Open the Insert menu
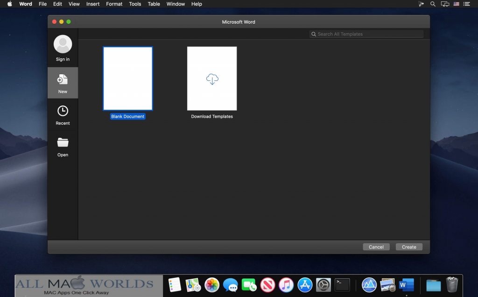Viewport: 478px width, 297px height. point(93,4)
